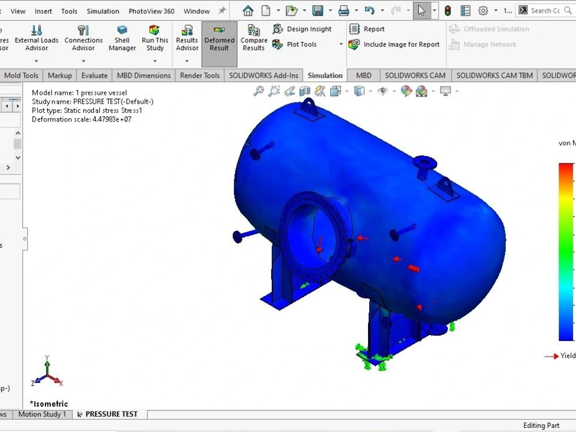576x432 pixels.
Task: Click the Connections Advisor button
Action: (x=83, y=36)
